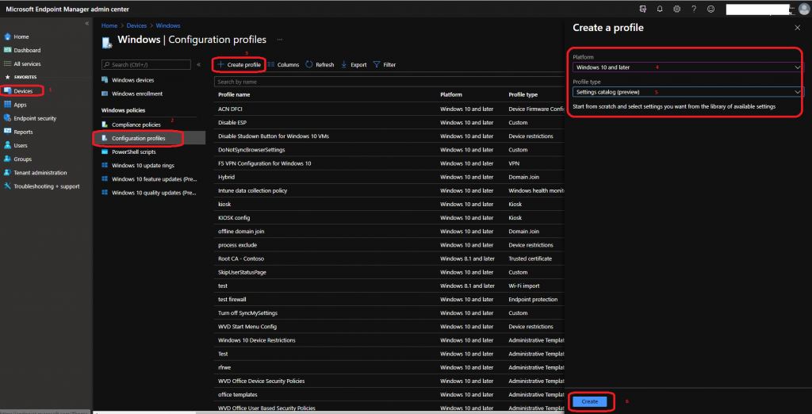This screenshot has height=414, width=812.
Task: Open Windows devices in the blade menu
Action: [132, 80]
